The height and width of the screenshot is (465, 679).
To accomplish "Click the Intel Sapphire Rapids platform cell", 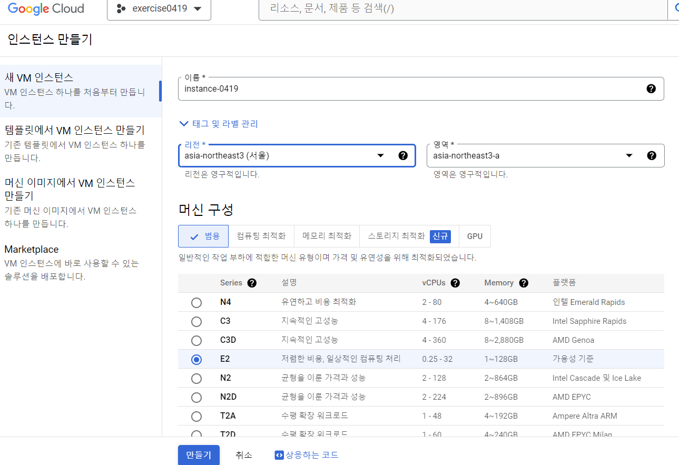I will click(589, 321).
